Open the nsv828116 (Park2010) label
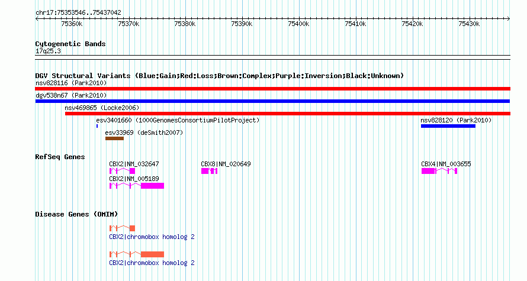527x281 pixels. (x=71, y=83)
